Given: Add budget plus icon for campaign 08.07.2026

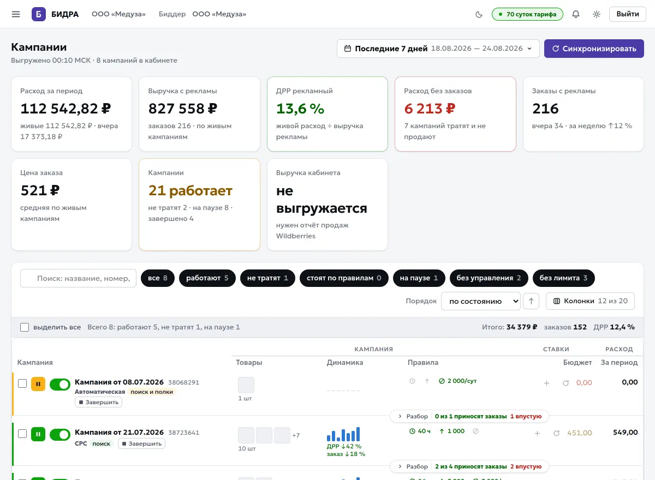Looking at the screenshot, I should [x=546, y=383].
